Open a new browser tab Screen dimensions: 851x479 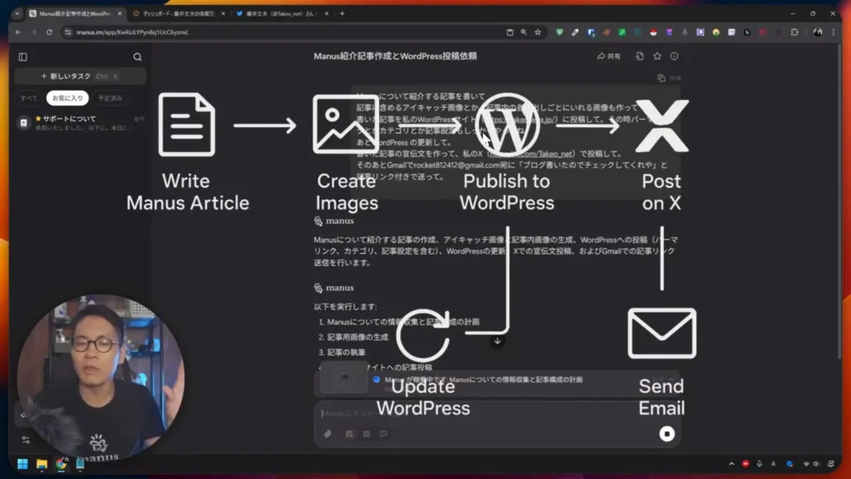click(342, 13)
